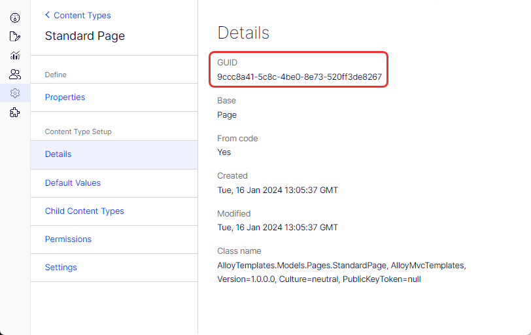
Task: Go back to Content Types
Action: pos(78,15)
